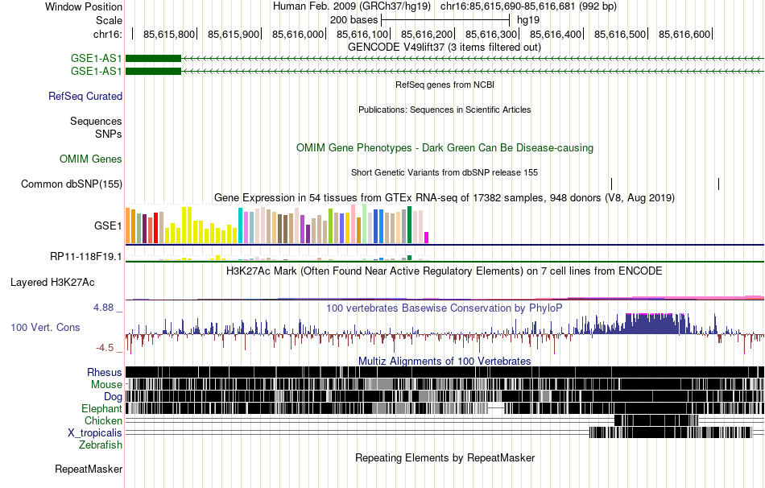Click the rightmost dbSNP variant tick
The width and height of the screenshot is (765, 488).
coord(718,184)
